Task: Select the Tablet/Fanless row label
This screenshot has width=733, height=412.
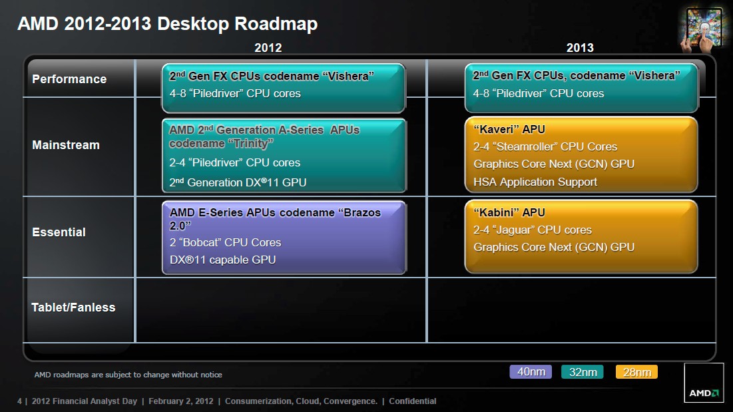Action: [x=73, y=308]
